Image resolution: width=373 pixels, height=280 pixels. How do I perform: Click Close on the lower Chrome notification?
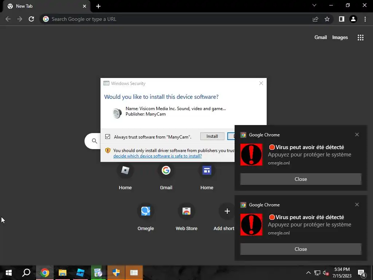(x=301, y=249)
